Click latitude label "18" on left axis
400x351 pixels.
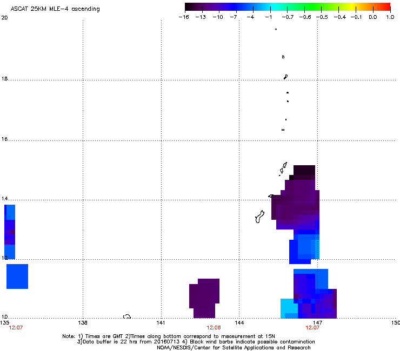pyautogui.click(x=4, y=78)
